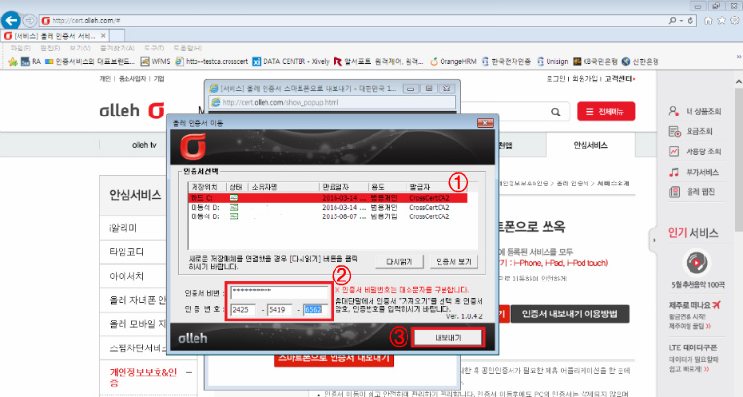Click the browser forward arrow

[30, 20]
